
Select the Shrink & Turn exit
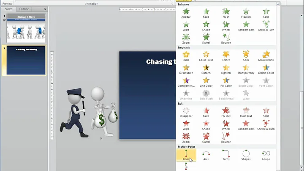point(266,125)
